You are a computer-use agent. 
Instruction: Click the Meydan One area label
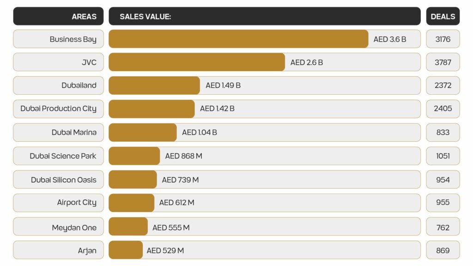pyautogui.click(x=74, y=227)
